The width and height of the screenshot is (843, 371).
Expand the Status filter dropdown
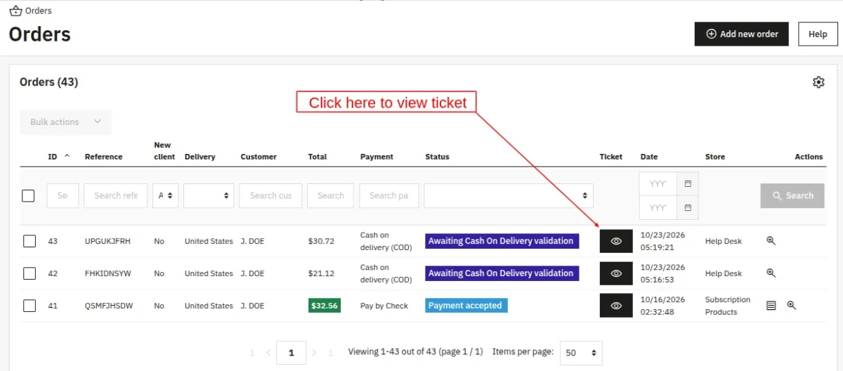tap(509, 196)
